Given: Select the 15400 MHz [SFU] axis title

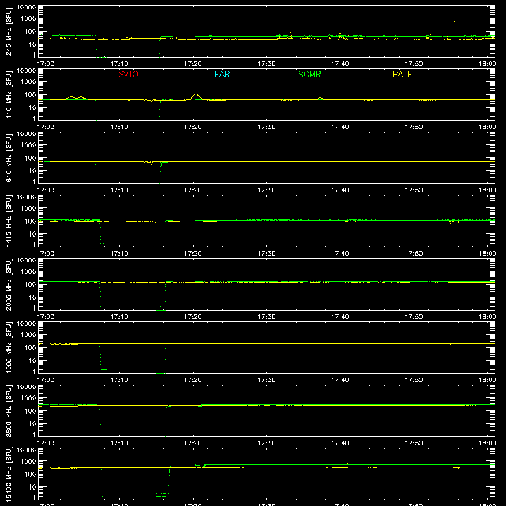Looking at the screenshot, I should [x=8, y=474].
